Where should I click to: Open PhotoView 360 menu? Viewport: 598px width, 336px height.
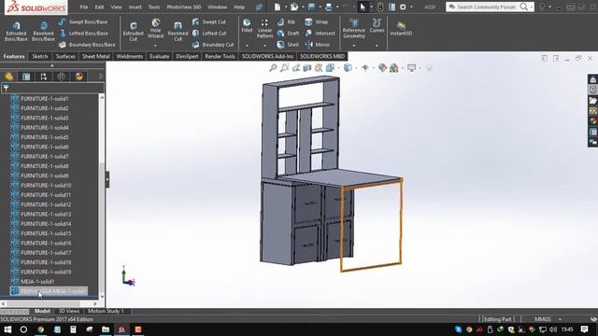pyautogui.click(x=183, y=7)
